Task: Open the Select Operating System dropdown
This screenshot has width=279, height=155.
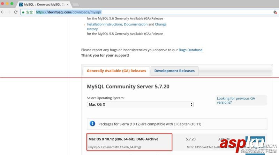Action: (x=140, y=104)
